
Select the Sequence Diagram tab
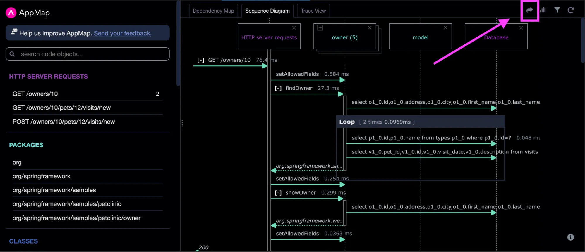pyautogui.click(x=267, y=11)
